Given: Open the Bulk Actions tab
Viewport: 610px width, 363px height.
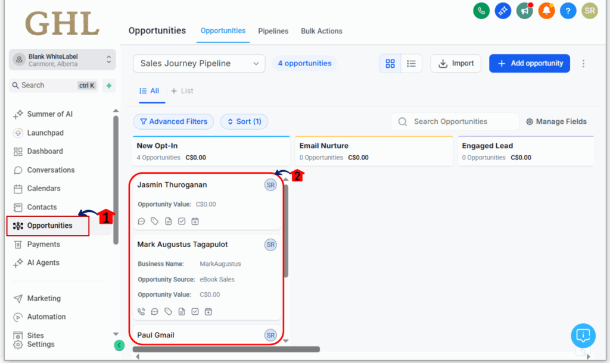Looking at the screenshot, I should (x=322, y=31).
